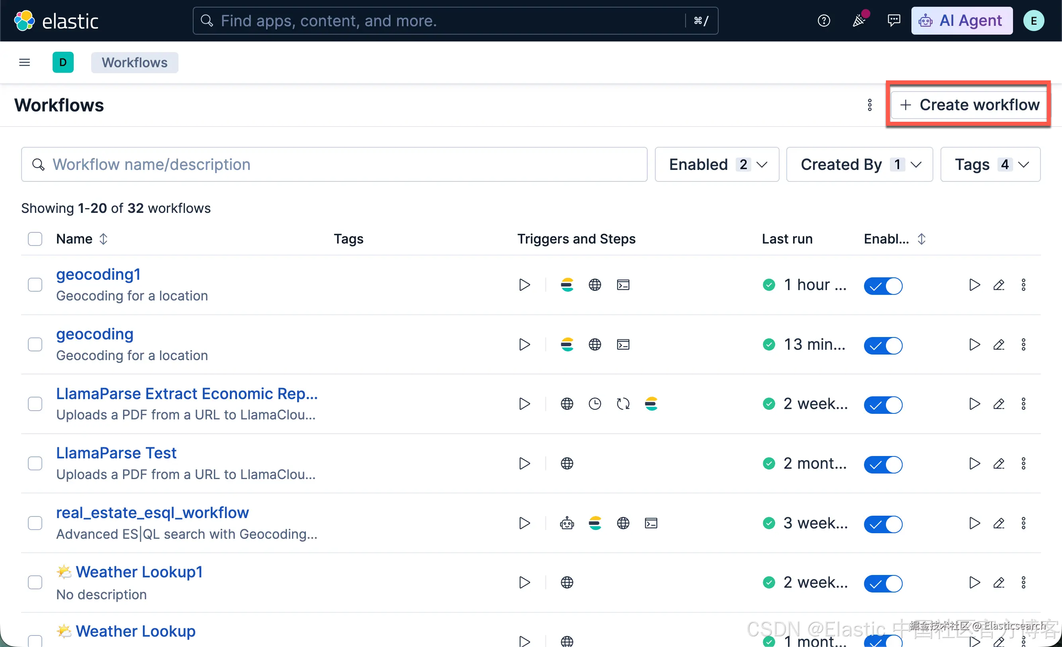1062x647 pixels.
Task: Click the Create workflow button
Action: (x=969, y=105)
